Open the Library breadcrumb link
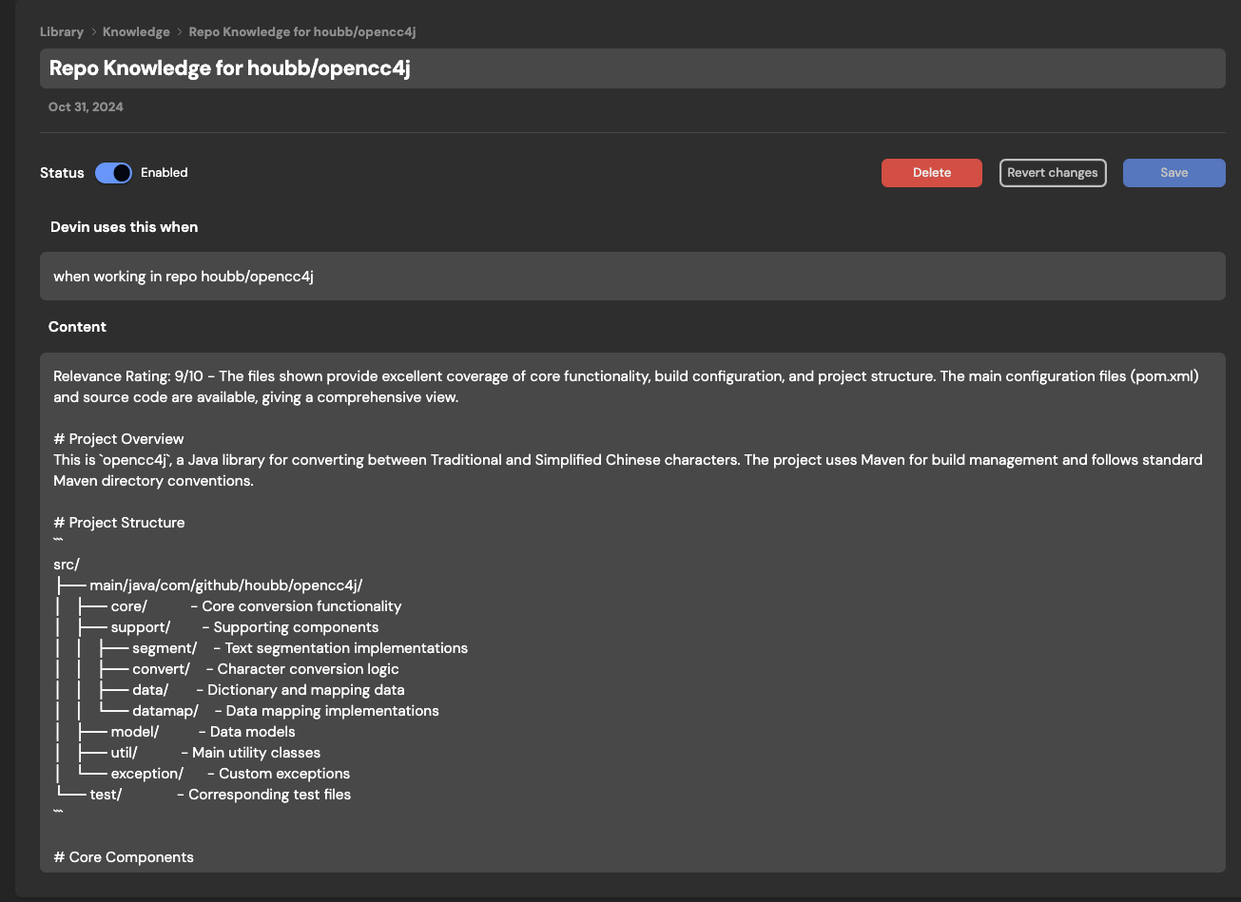The width and height of the screenshot is (1241, 902). tap(62, 31)
